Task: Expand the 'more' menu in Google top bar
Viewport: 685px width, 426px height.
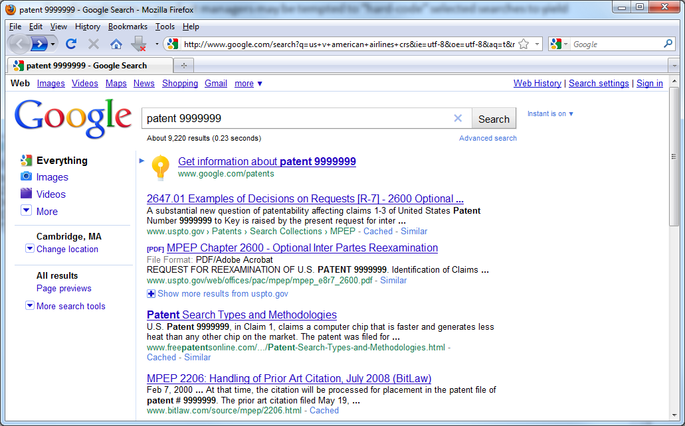Action: [x=248, y=84]
